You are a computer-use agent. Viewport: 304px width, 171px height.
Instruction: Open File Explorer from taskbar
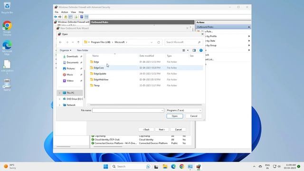(x=165, y=167)
